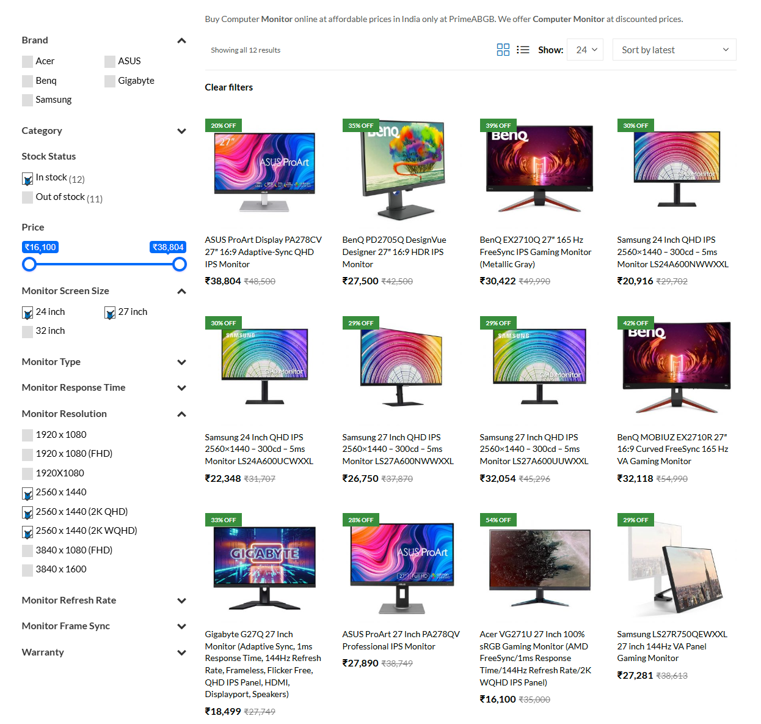
Task: Expand the Monitor Refresh Rate section
Action: (181, 600)
